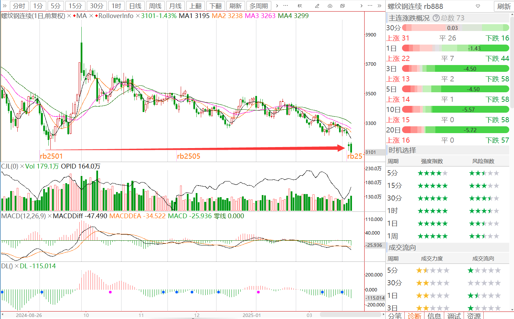The width and height of the screenshot is (514, 319).
Task: Add rb888 to favorites with heart icon
Action: (478, 6)
